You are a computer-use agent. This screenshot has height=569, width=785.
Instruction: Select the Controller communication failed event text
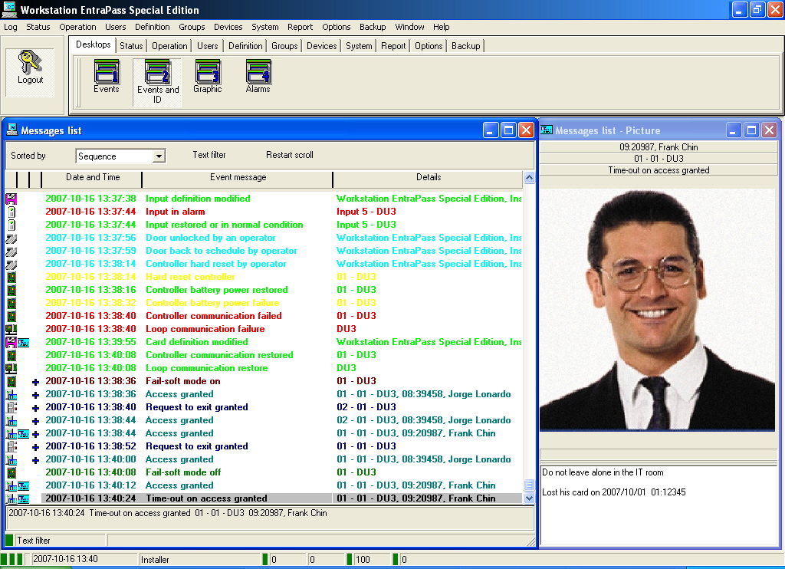click(214, 316)
